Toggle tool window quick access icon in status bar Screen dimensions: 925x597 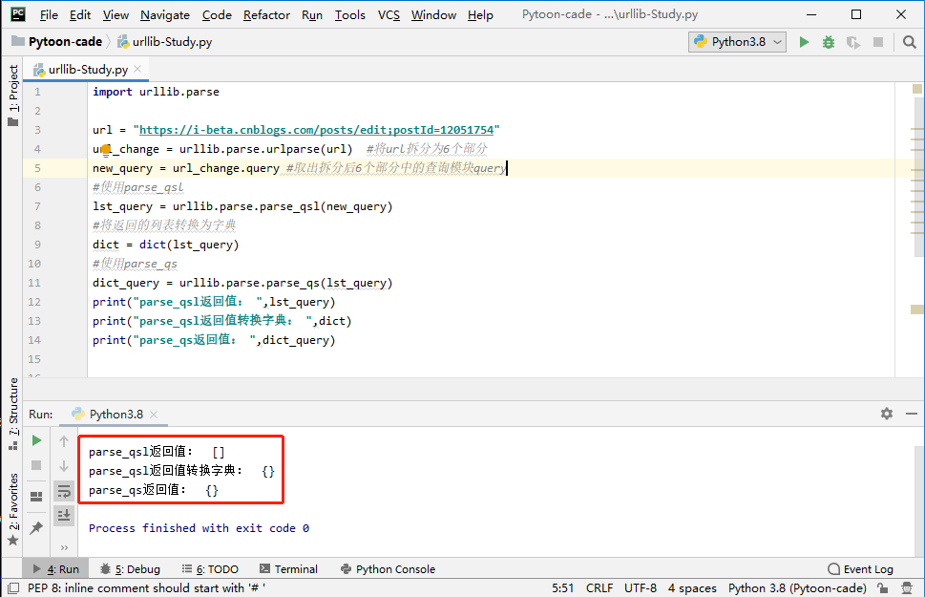pyautogui.click(x=13, y=588)
